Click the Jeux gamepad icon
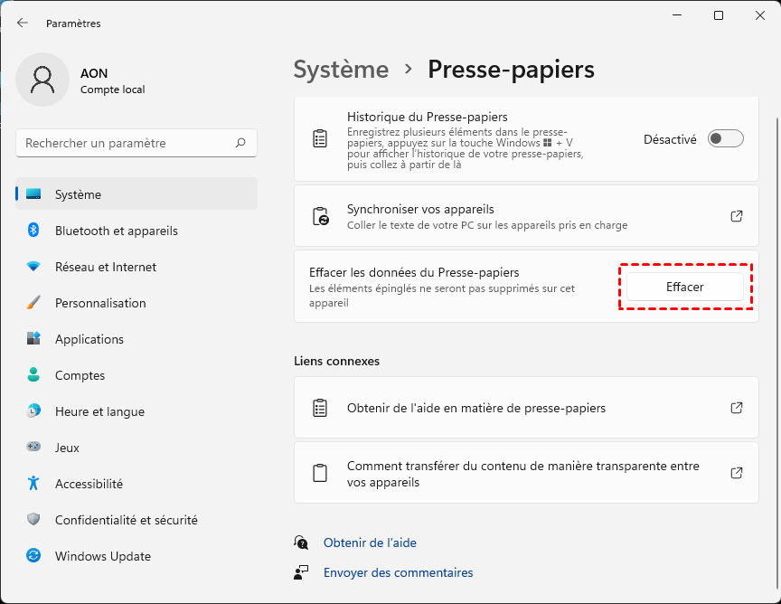Viewport: 781px width, 604px height. click(34, 448)
